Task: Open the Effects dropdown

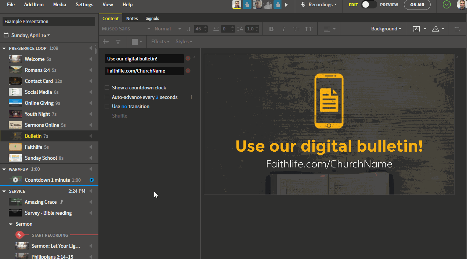Action: (x=160, y=42)
